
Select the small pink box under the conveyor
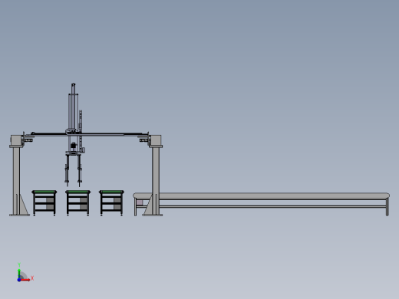(140, 202)
